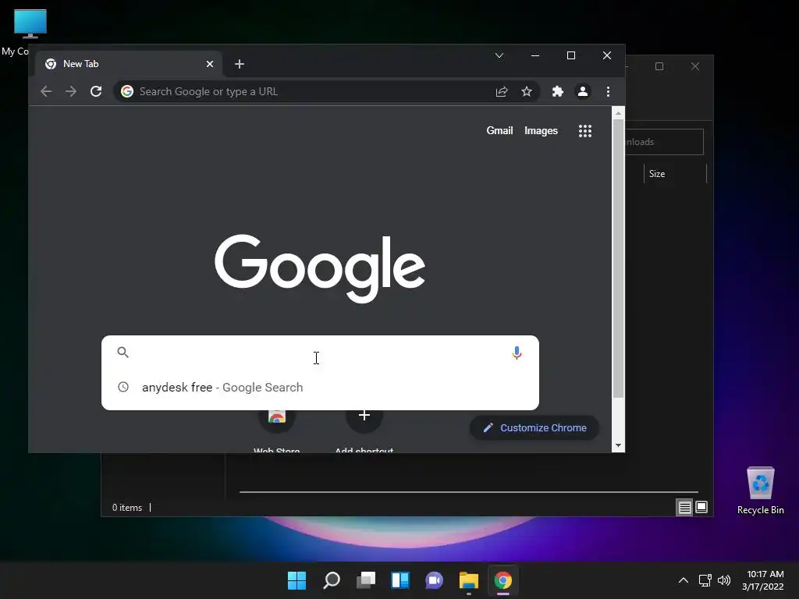
Task: Open the volume speaker tray icon
Action: click(x=723, y=580)
